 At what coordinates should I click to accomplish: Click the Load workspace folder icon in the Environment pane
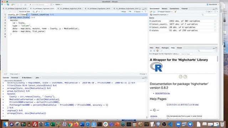pyautogui.click(x=151, y=12)
